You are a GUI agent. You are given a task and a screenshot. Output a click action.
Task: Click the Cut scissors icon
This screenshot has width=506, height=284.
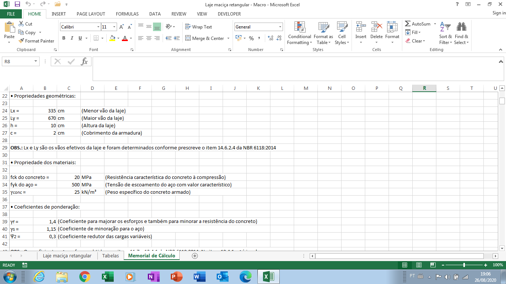pyautogui.click(x=21, y=24)
